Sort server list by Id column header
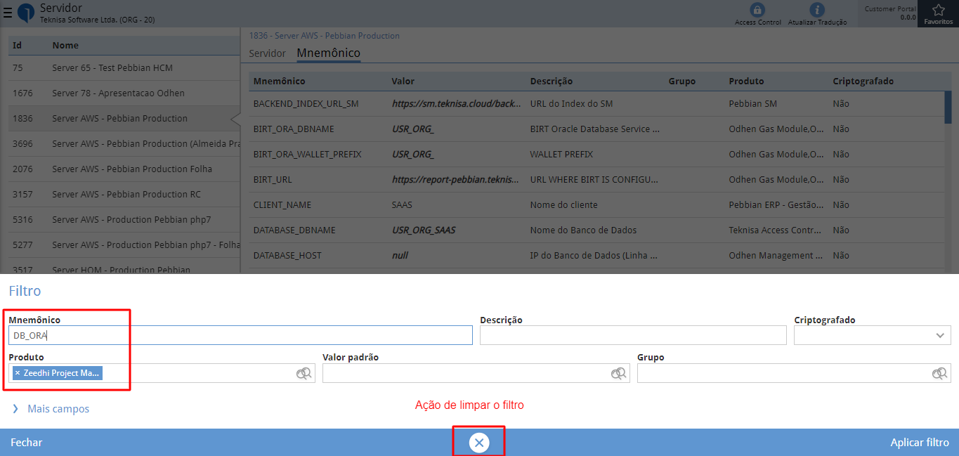Viewport: 959px width, 456px height. (x=17, y=46)
